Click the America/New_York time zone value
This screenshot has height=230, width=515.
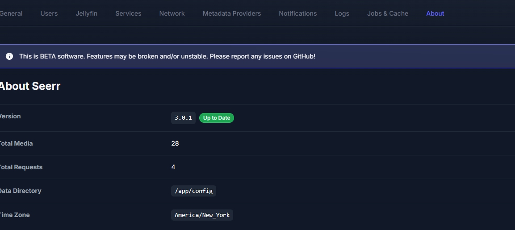pos(202,215)
